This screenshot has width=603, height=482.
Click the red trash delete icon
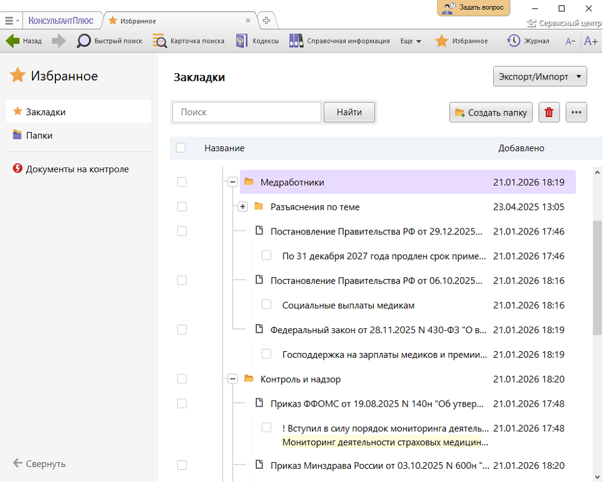click(549, 113)
